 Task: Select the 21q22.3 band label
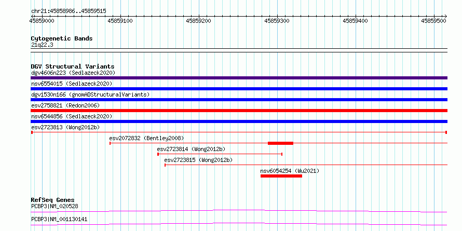pyautogui.click(x=42, y=45)
